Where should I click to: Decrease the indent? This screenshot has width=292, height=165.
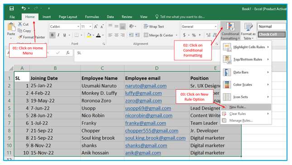coord(131,35)
